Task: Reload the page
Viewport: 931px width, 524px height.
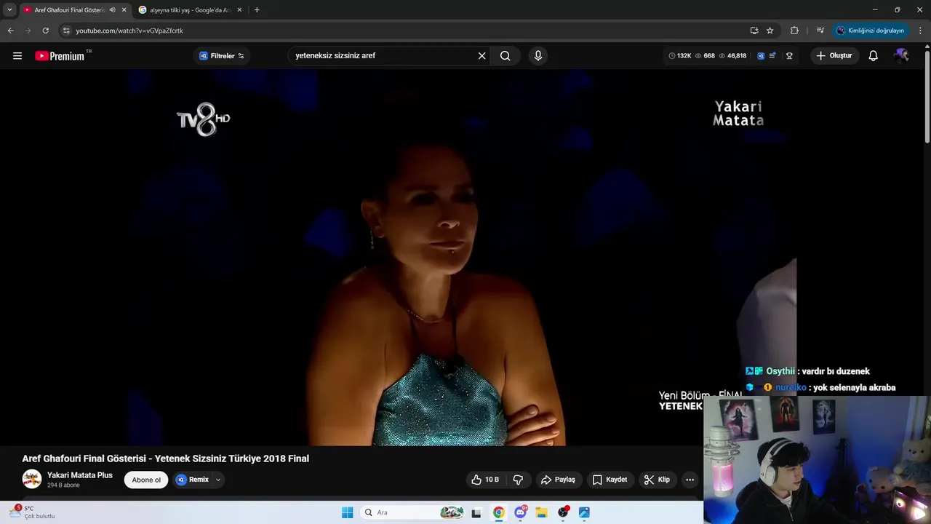Action: 45,31
